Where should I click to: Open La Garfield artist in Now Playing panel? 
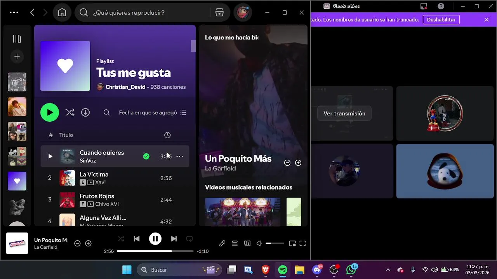click(x=220, y=169)
